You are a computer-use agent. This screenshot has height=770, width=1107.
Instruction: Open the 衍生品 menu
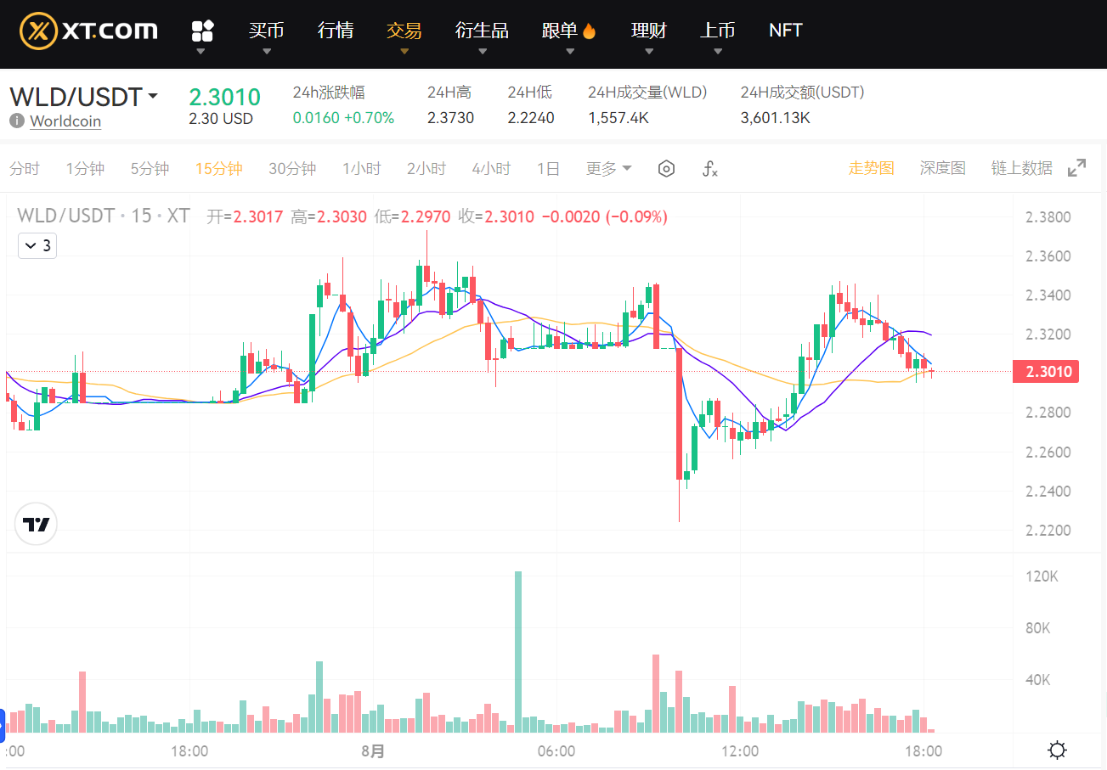[482, 31]
